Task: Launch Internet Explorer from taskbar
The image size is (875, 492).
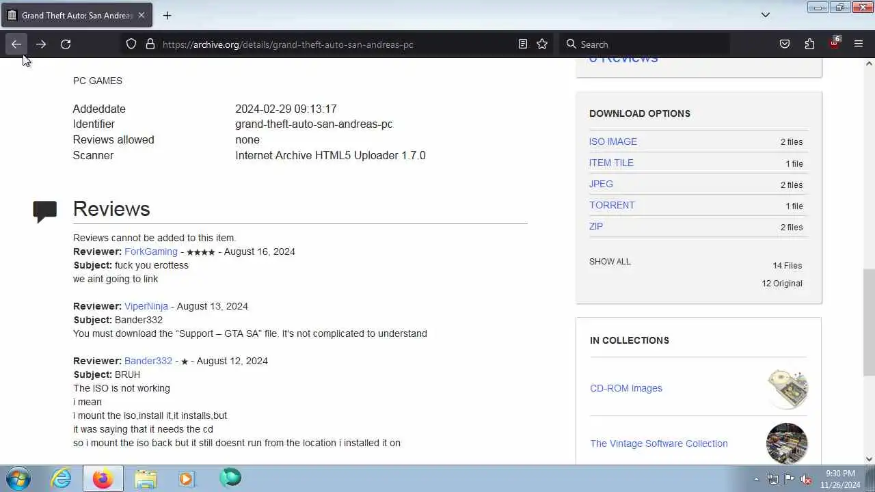Action: tap(62, 478)
